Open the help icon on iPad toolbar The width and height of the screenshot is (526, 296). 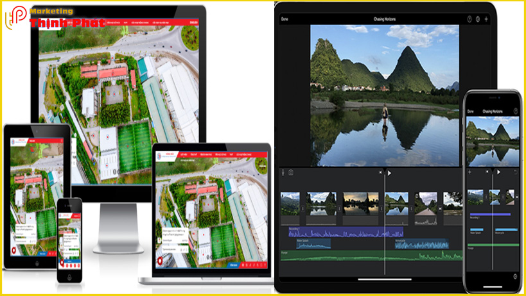tap(469, 19)
